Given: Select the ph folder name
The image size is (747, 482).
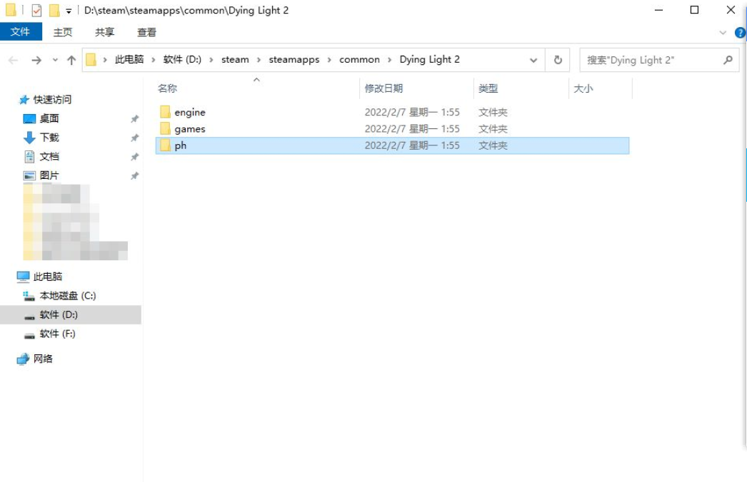Looking at the screenshot, I should point(181,145).
